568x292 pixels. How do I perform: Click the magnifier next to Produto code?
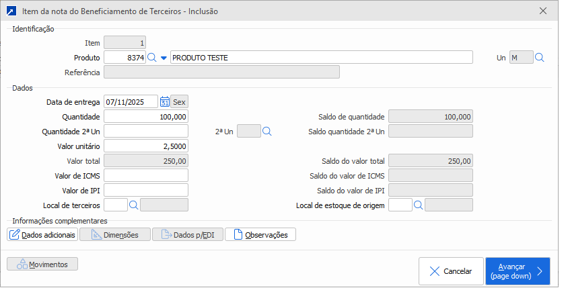click(151, 58)
